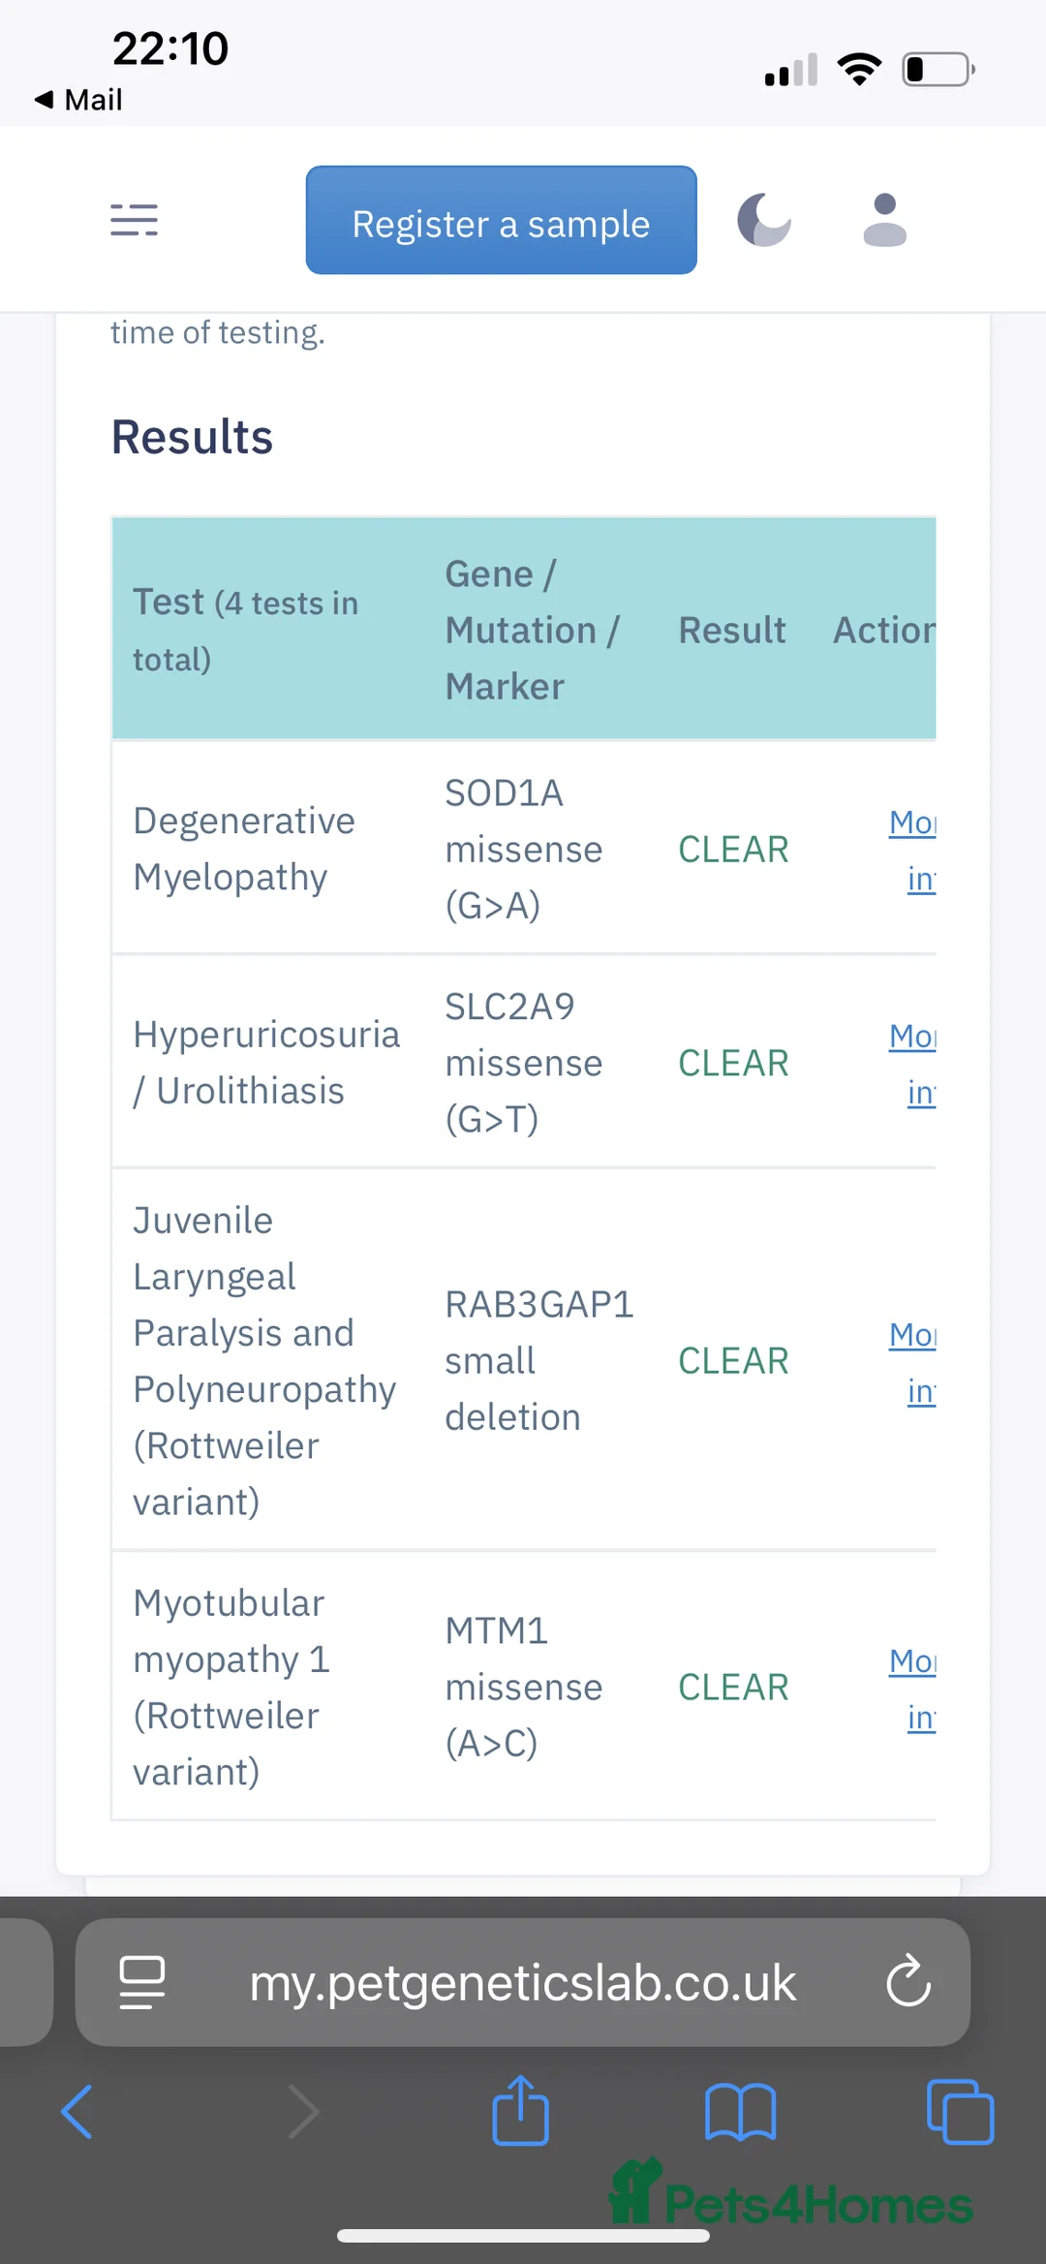Open Safari bookmarks
The height and width of the screenshot is (2264, 1046).
coord(740,2112)
